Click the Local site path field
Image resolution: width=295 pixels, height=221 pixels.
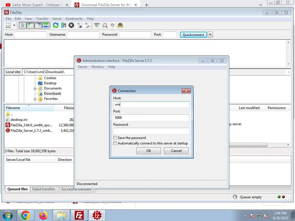(x=48, y=72)
